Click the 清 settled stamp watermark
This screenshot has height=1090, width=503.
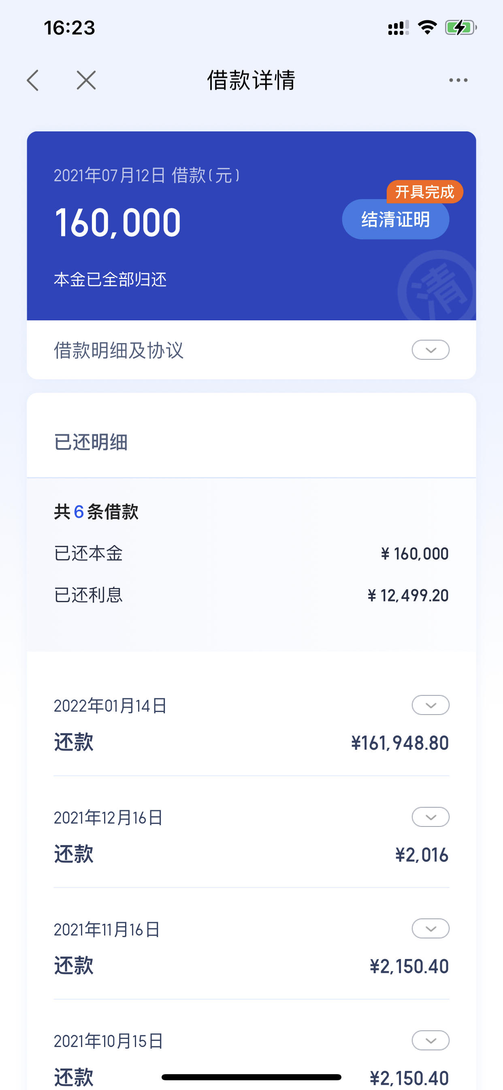click(437, 286)
